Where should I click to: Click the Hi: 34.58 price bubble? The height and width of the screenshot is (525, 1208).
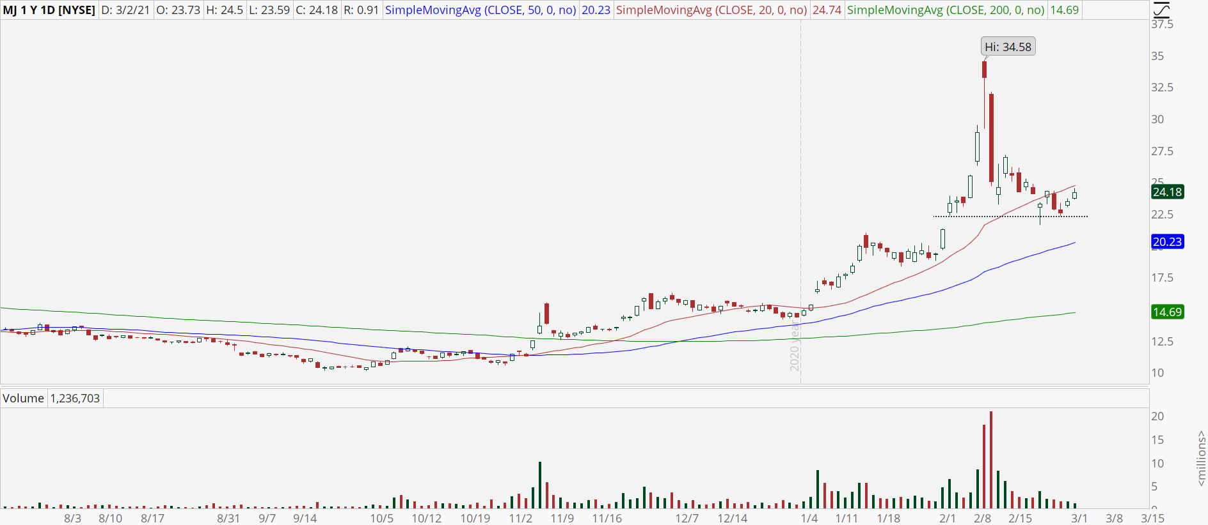tap(1008, 47)
